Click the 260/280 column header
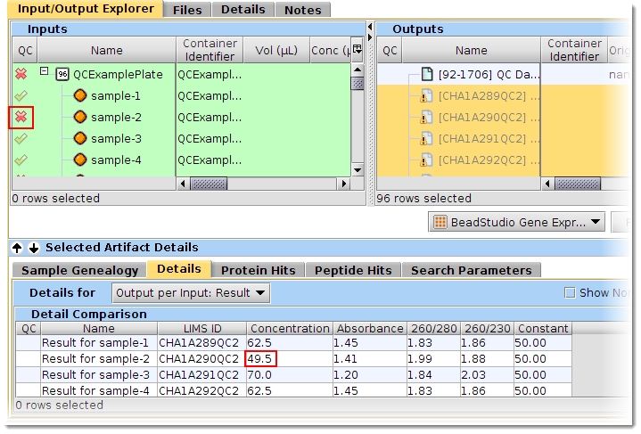641x434 pixels. click(x=434, y=329)
